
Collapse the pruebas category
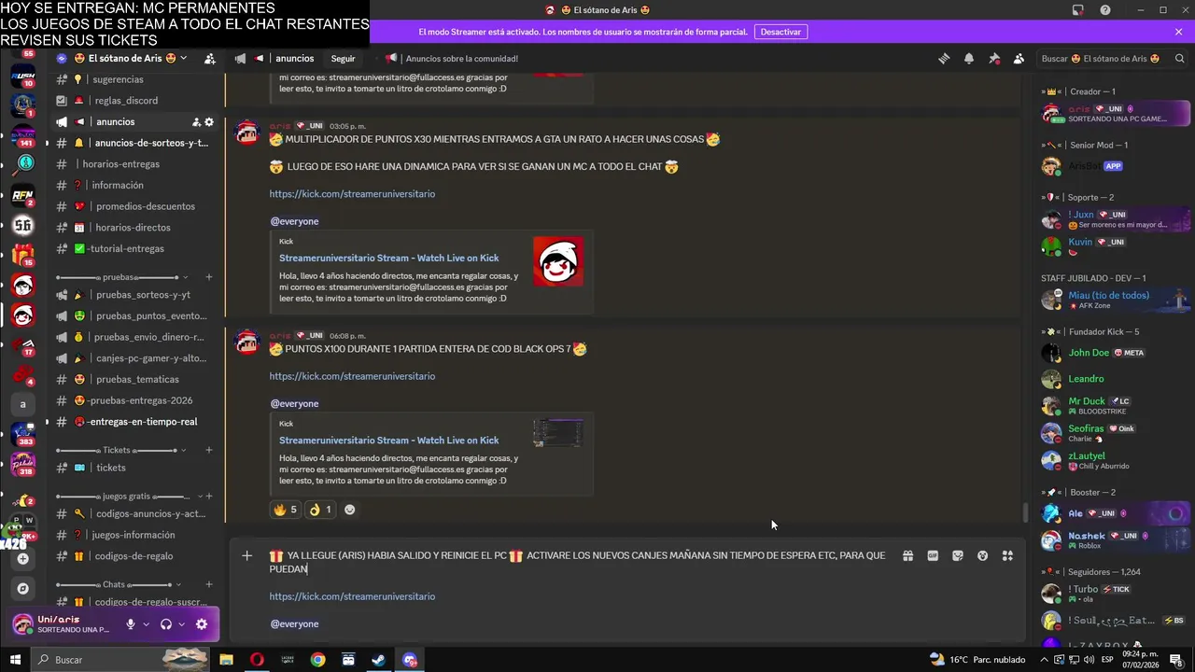pos(121,277)
